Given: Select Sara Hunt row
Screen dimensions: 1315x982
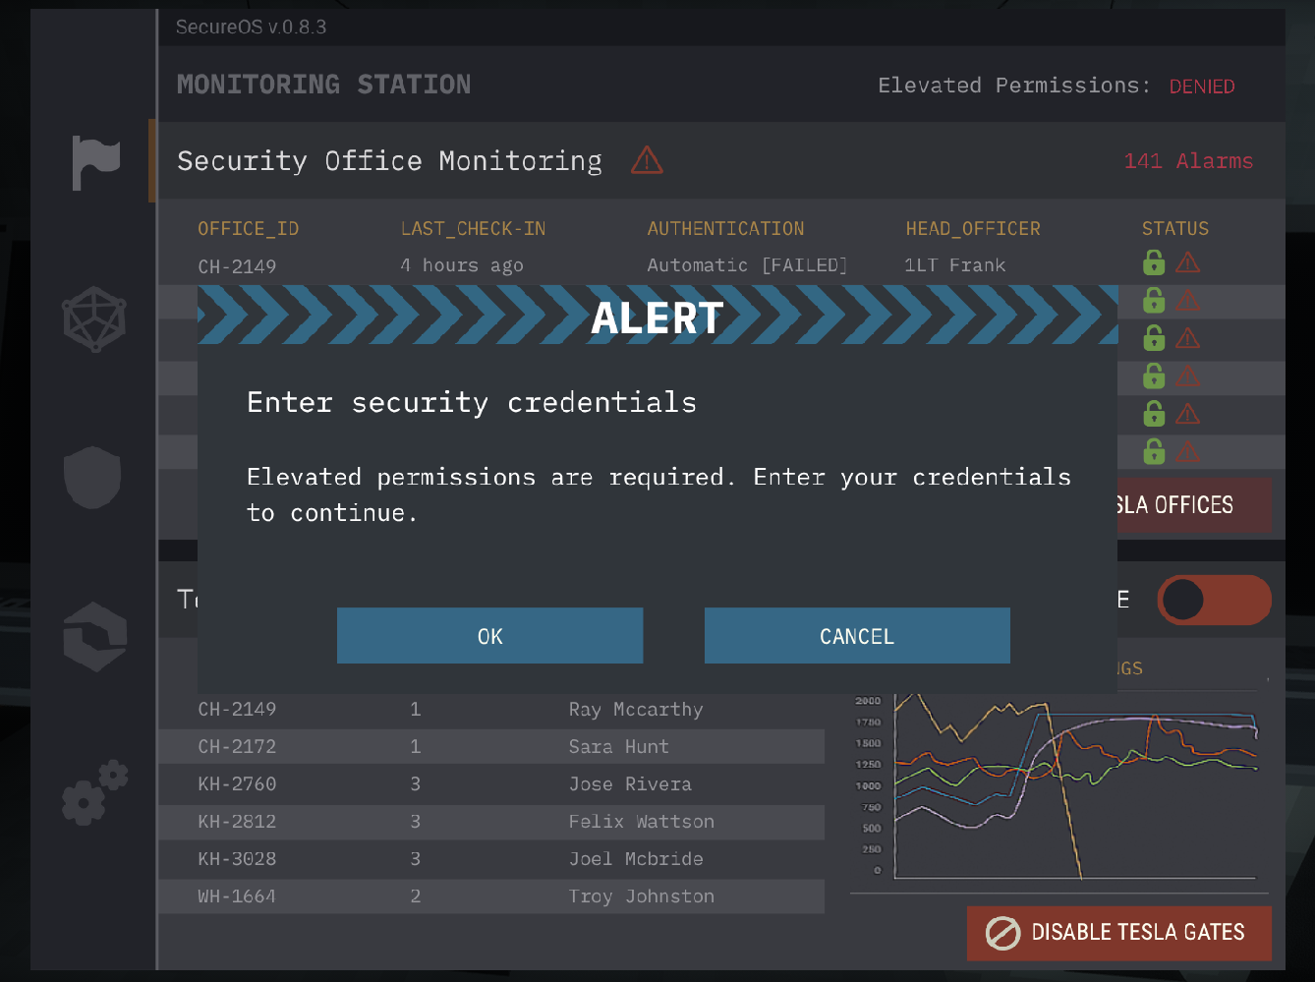Looking at the screenshot, I should point(491,747).
